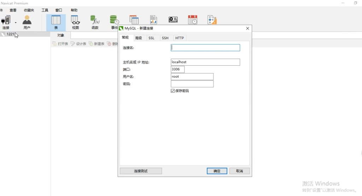
Task: Open the Report chart document icon
Action: point(153,20)
